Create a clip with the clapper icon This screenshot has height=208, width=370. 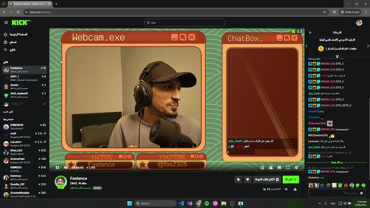click(271, 168)
